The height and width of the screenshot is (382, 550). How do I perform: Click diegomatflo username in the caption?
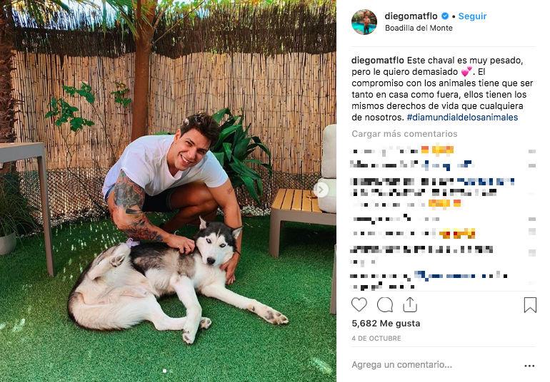378,61
